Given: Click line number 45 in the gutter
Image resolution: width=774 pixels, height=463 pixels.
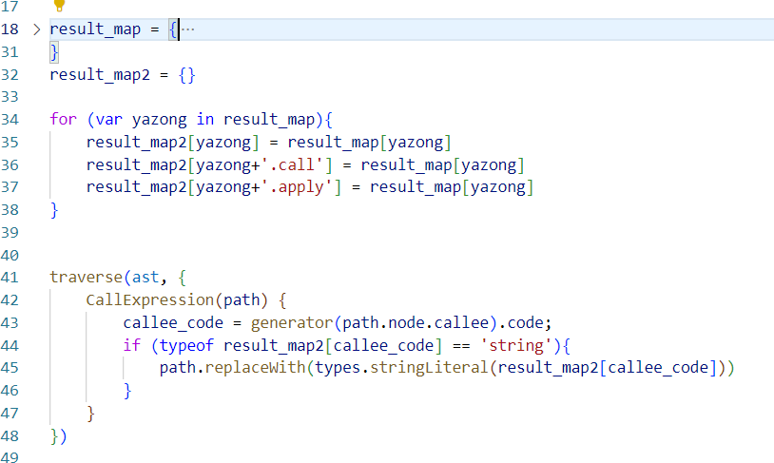Looking at the screenshot, I should pos(10,368).
